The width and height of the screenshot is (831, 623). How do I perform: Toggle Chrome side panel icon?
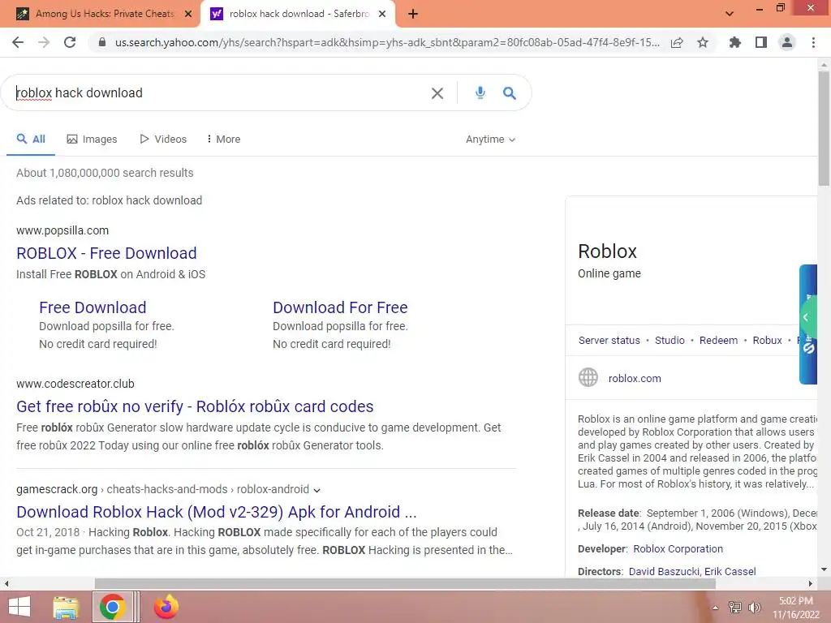click(x=761, y=42)
